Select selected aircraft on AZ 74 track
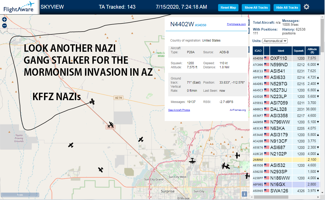 tap(92, 101)
